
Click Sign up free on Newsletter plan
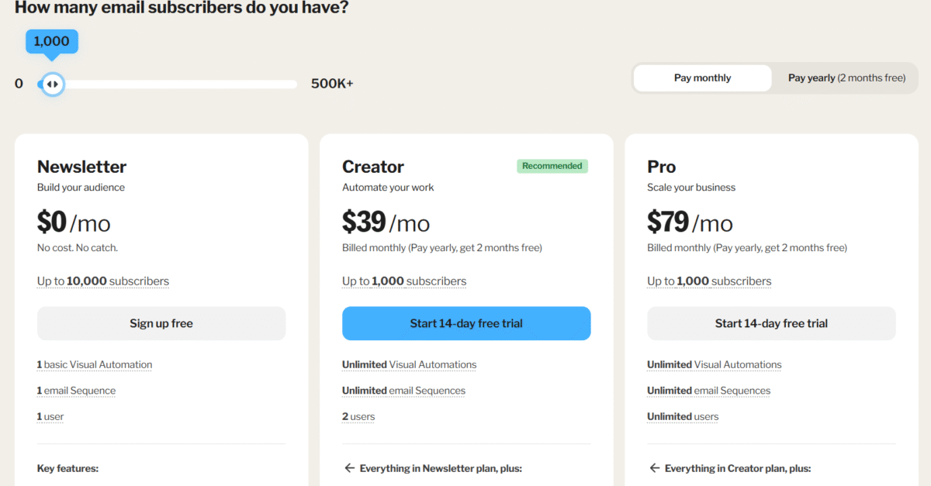point(161,323)
